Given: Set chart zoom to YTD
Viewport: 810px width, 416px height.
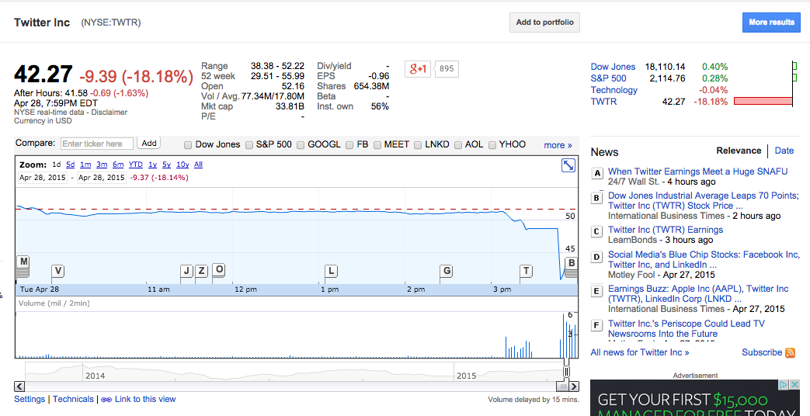Looking at the screenshot, I should 136,165.
